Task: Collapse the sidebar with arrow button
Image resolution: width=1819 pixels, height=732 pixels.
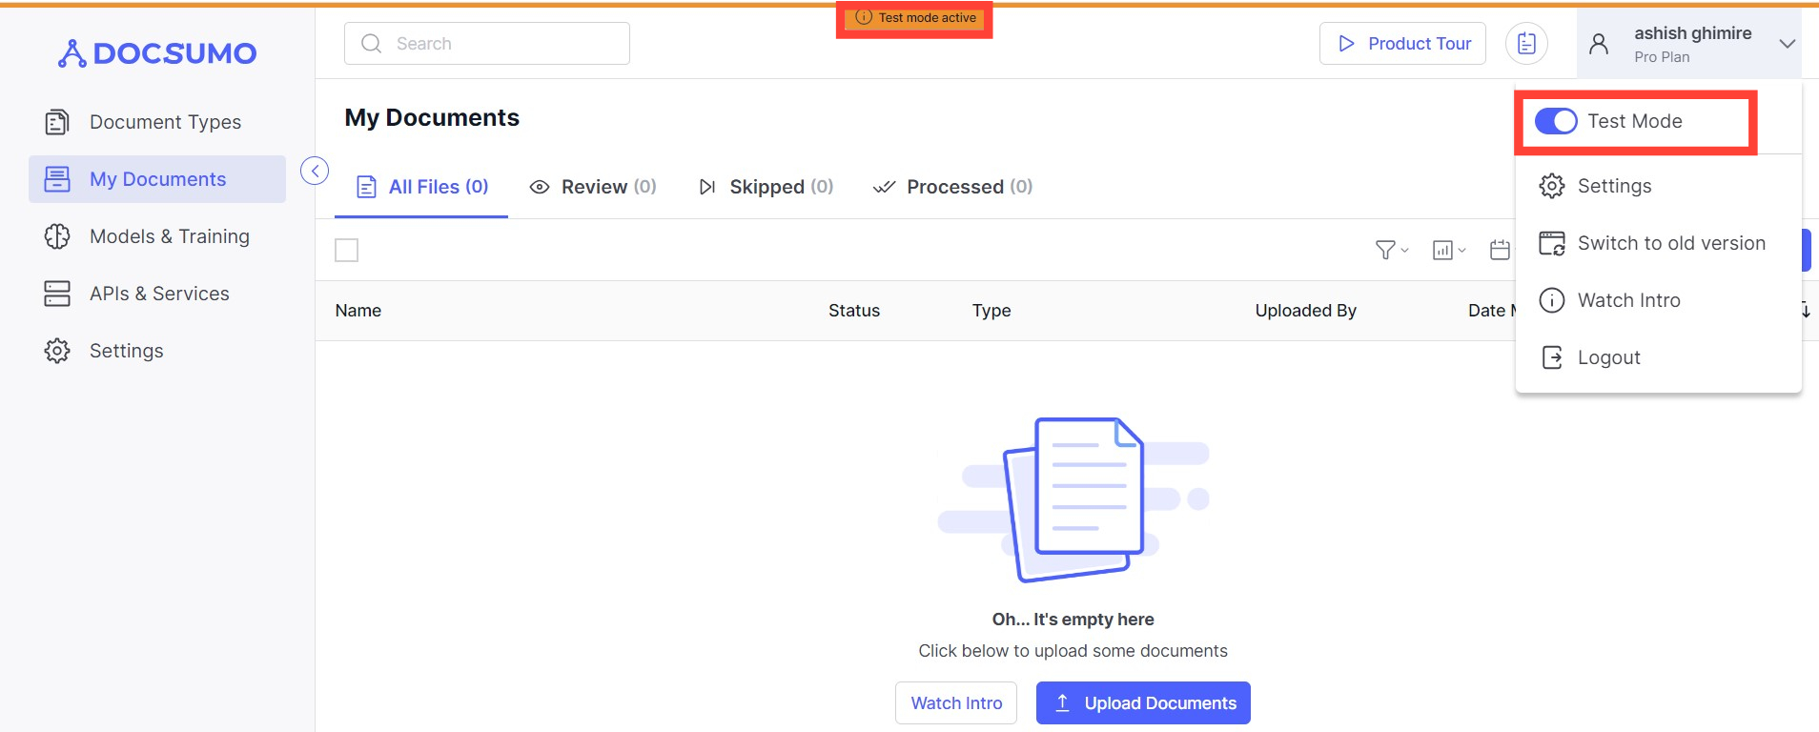Action: click(315, 171)
